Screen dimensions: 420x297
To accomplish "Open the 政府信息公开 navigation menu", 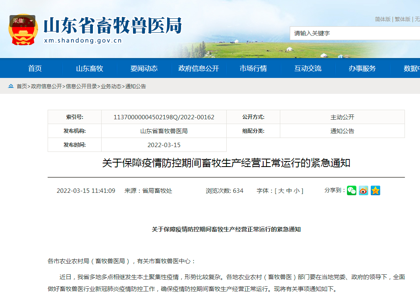I will tap(198, 68).
